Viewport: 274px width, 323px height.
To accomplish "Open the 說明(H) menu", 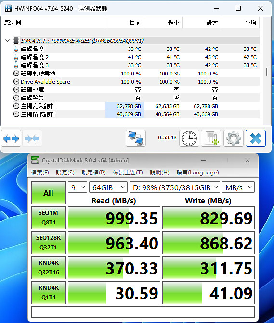I will (x=159, y=173).
